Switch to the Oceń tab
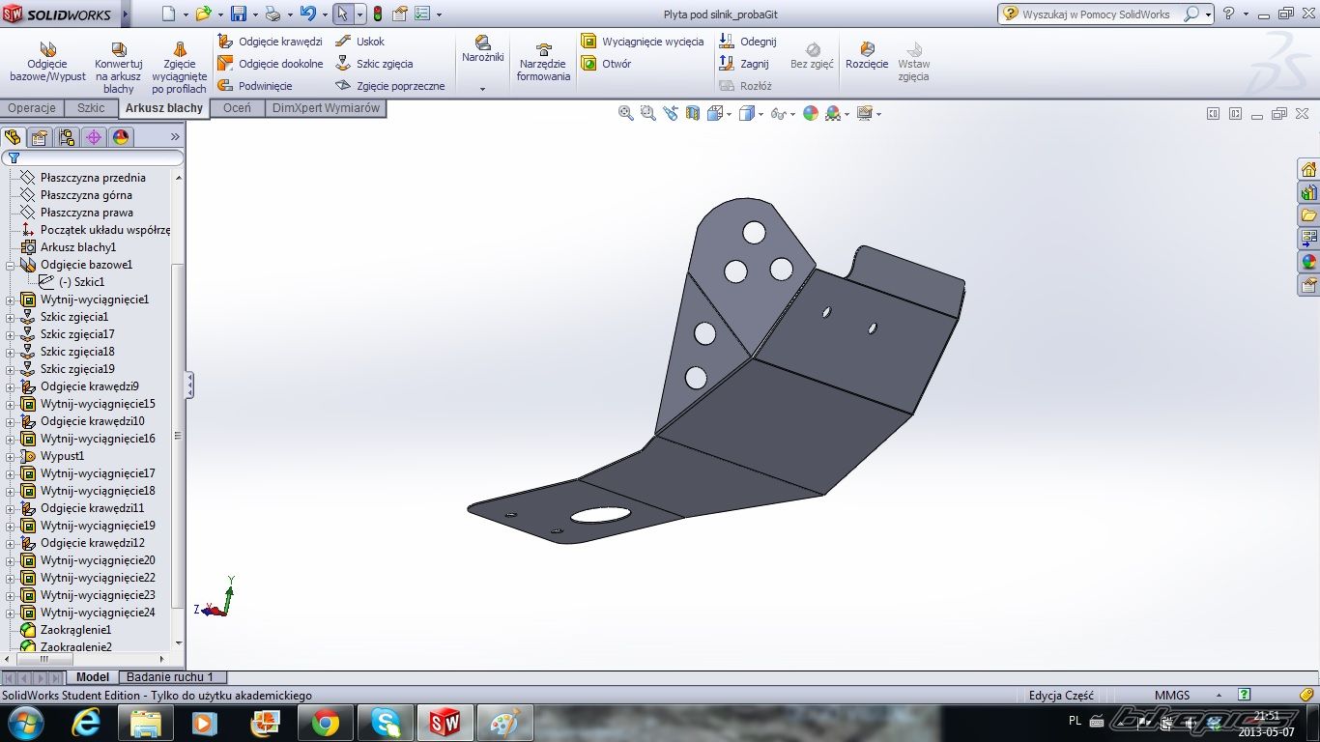This screenshot has height=742, width=1320. pyautogui.click(x=237, y=108)
